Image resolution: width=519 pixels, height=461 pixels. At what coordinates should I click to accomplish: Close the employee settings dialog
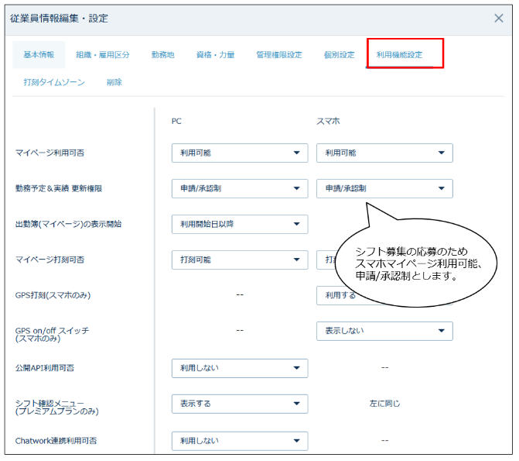(x=499, y=19)
